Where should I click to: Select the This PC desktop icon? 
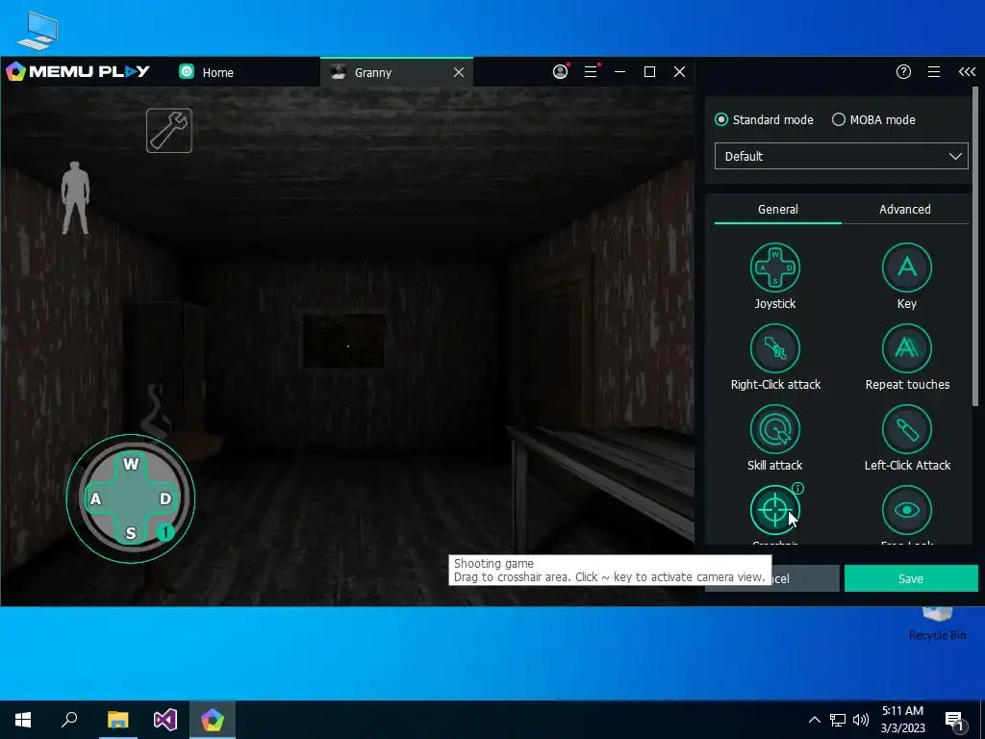(38, 30)
